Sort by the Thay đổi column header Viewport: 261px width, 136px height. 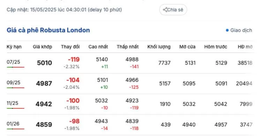click(70, 47)
